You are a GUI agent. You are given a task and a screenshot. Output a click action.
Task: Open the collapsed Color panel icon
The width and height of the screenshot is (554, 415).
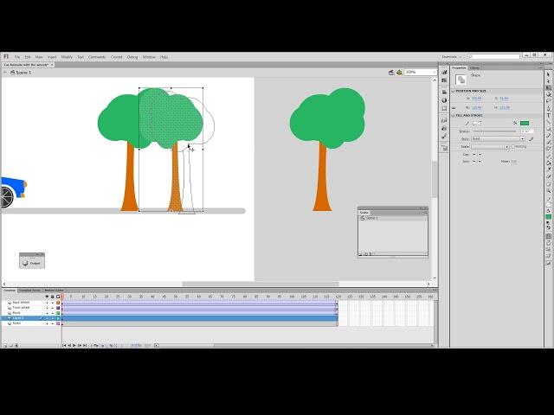444,72
